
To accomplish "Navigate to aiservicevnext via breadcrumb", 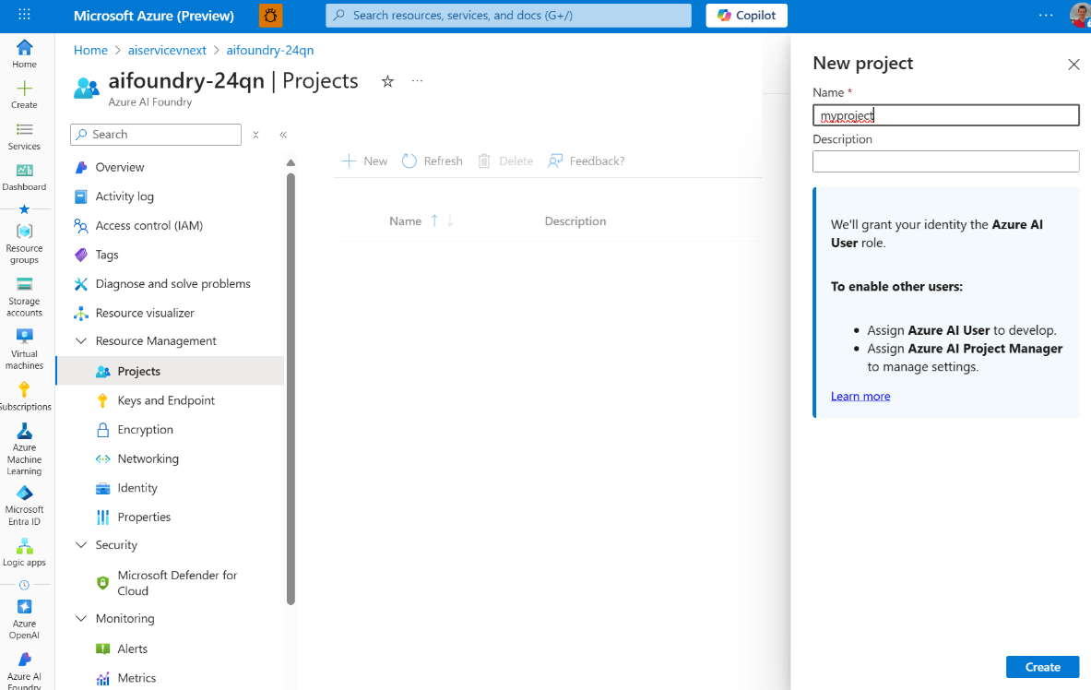I will pos(167,50).
